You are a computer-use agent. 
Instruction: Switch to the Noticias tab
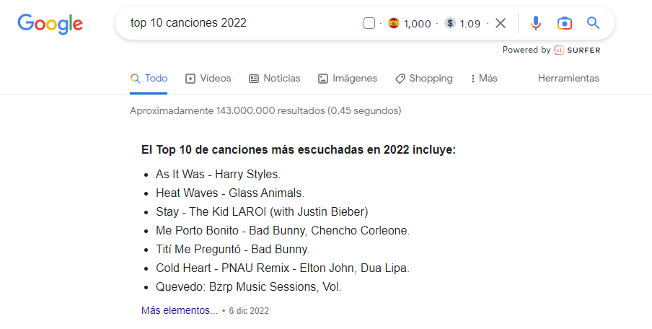click(275, 78)
